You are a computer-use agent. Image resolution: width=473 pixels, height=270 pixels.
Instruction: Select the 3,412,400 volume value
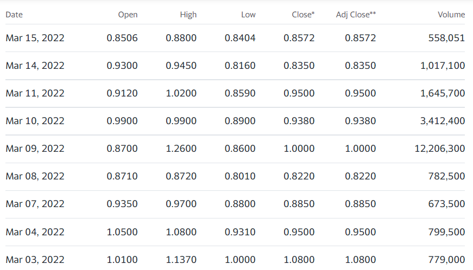point(443,121)
